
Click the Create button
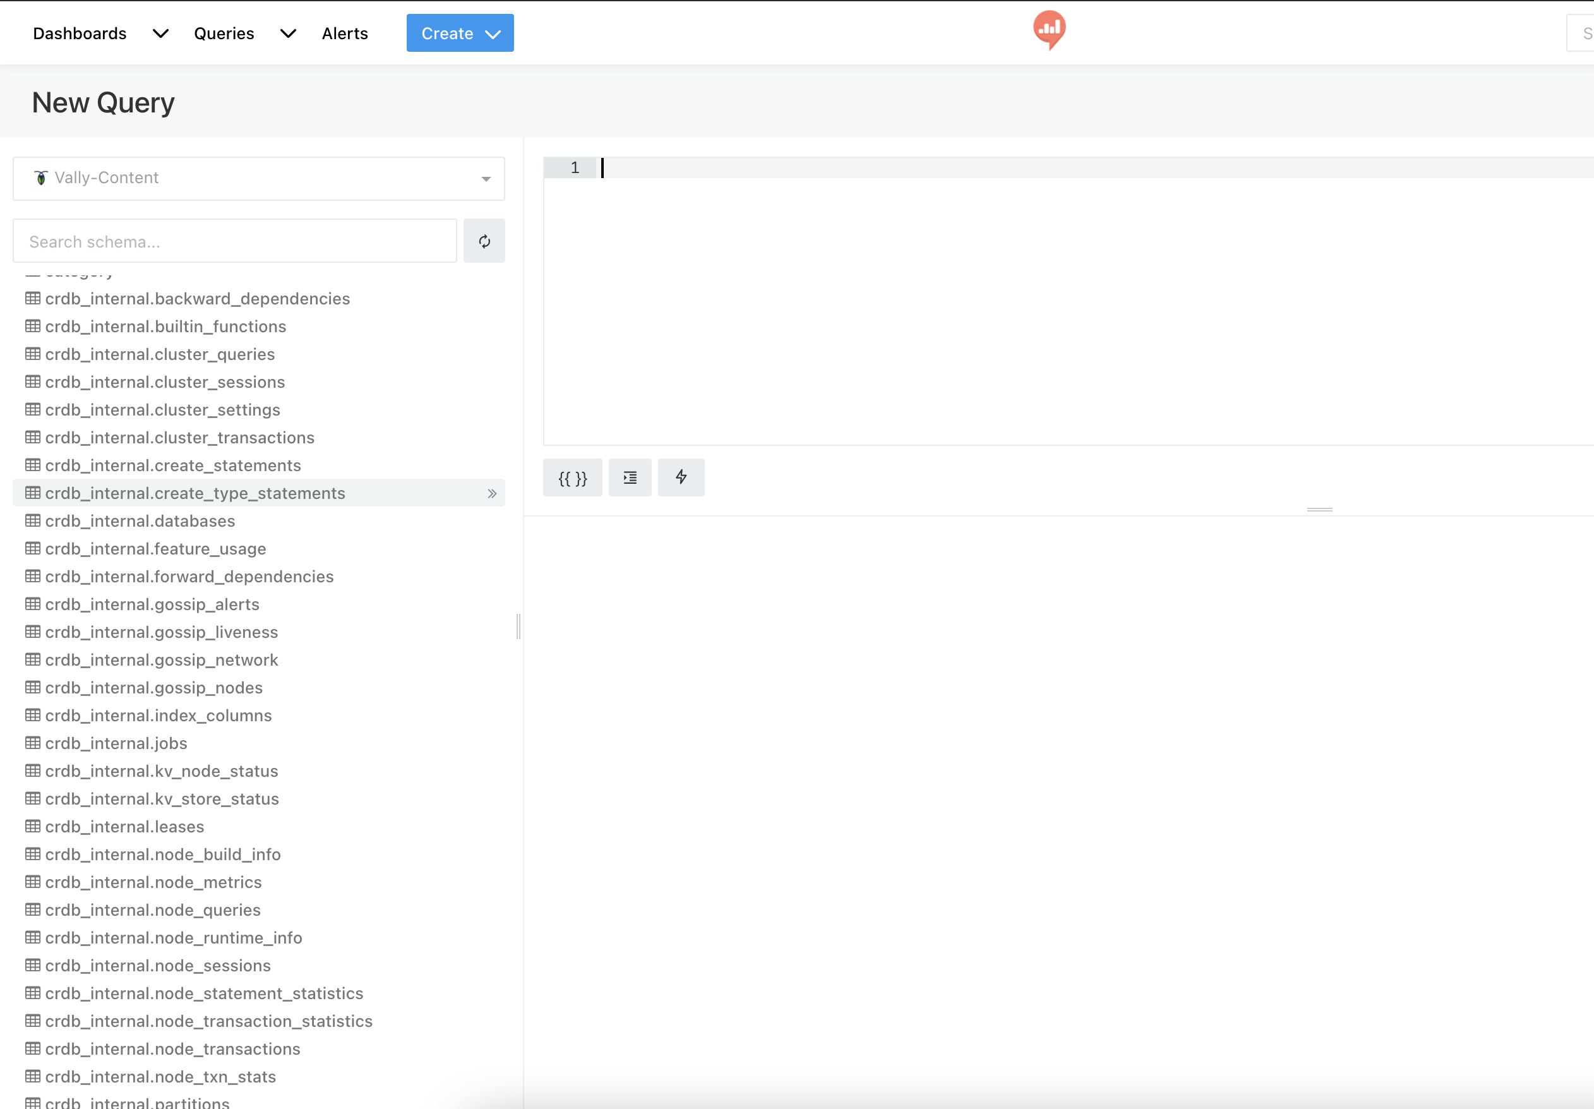(x=447, y=33)
